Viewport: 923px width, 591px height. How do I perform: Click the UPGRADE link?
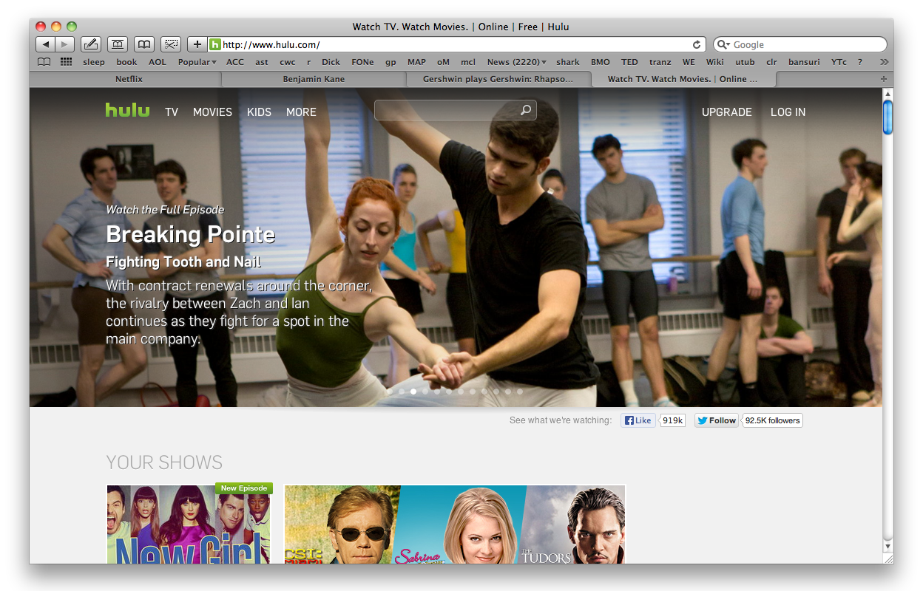pyautogui.click(x=726, y=112)
